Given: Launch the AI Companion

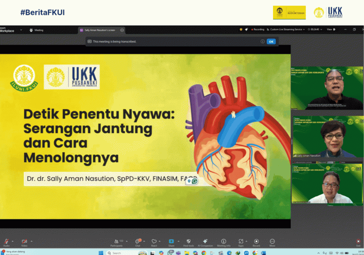Looking at the screenshot, I should point(205,242).
